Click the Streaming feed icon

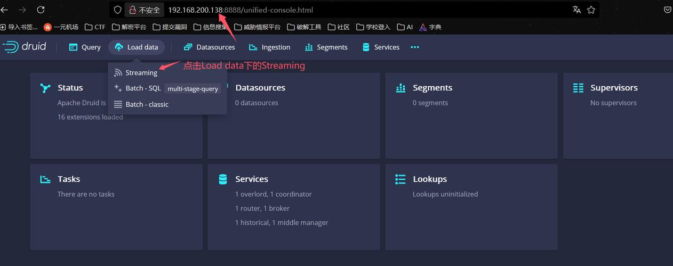[118, 72]
